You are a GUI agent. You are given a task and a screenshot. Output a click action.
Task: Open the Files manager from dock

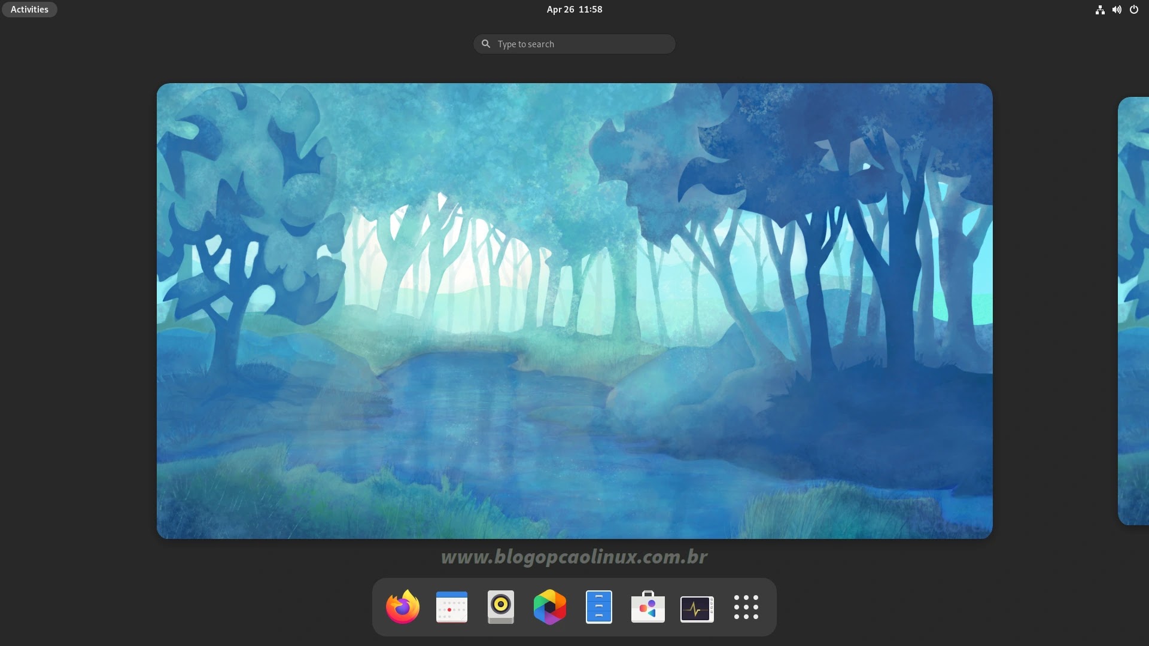[599, 607]
